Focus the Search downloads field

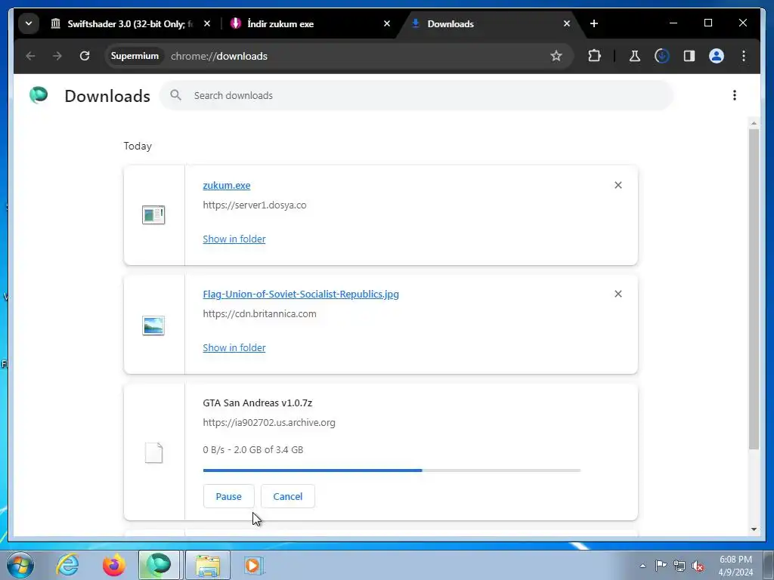[x=416, y=95]
